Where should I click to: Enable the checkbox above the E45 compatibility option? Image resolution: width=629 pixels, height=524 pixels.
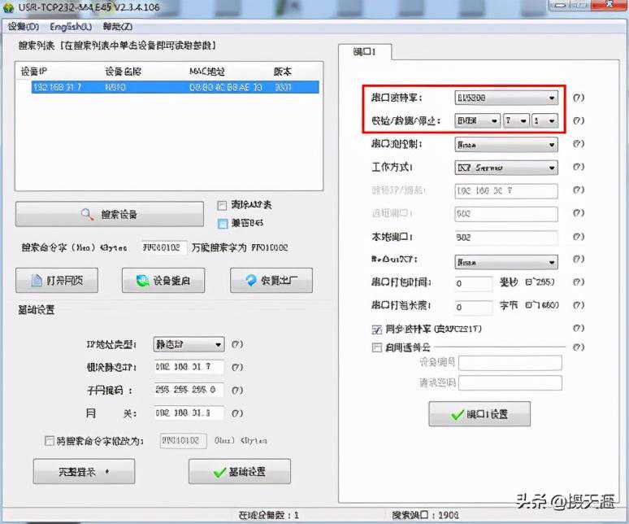222,205
